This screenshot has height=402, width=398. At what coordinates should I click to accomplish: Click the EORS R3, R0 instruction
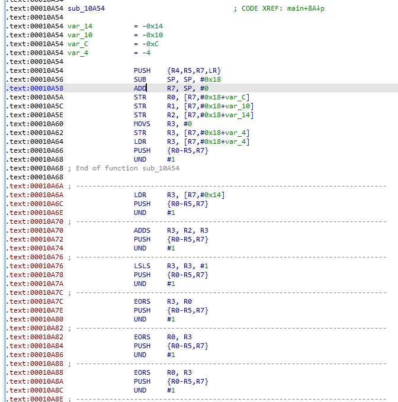click(x=142, y=302)
